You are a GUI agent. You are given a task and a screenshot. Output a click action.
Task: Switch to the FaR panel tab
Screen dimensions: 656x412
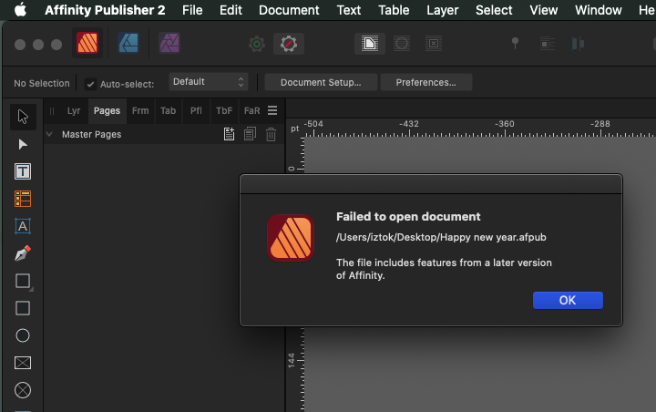click(x=251, y=110)
